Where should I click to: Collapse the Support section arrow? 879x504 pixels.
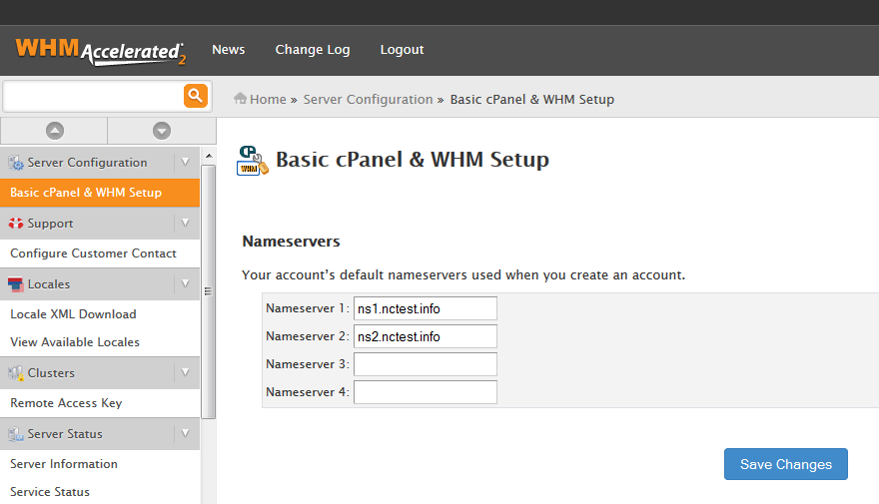tap(186, 223)
